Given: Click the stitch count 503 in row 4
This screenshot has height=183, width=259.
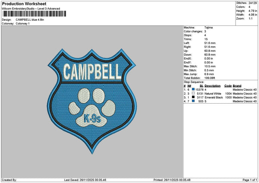Looking at the screenshot, I should [201, 101].
